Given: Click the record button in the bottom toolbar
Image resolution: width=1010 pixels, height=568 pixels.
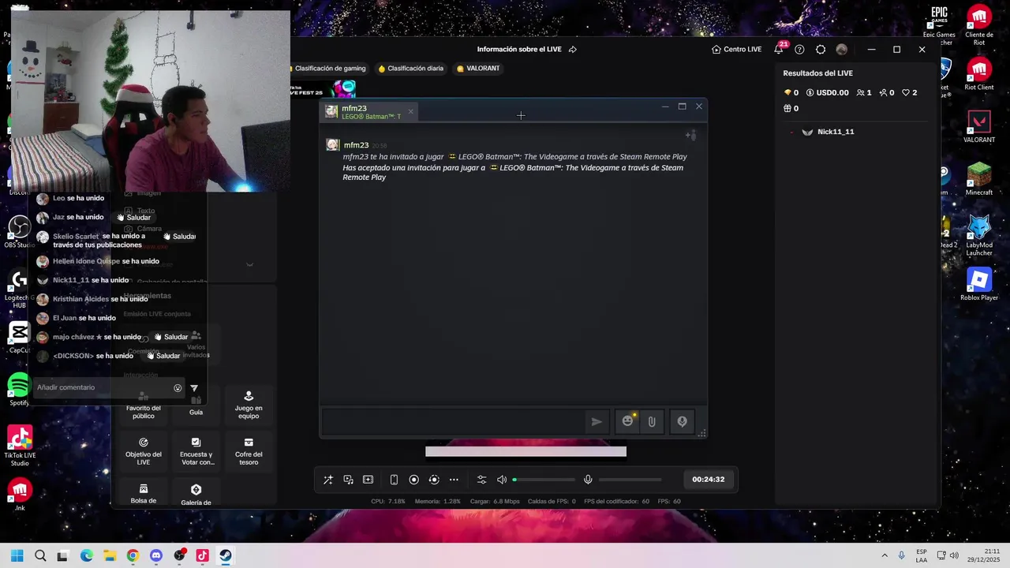Looking at the screenshot, I should pyautogui.click(x=413, y=480).
